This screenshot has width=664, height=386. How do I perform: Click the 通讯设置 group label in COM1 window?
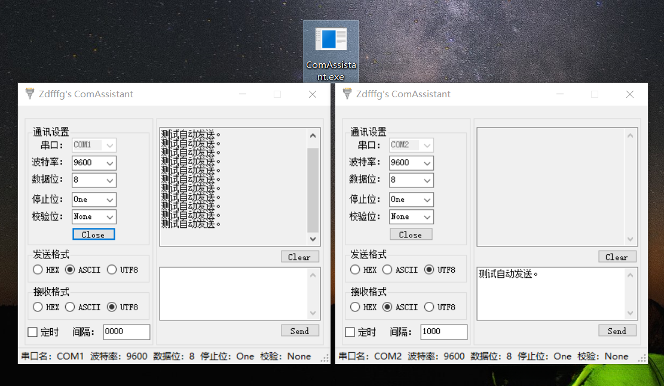[x=51, y=132]
